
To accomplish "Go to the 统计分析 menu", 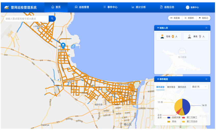I will click(x=139, y=7).
